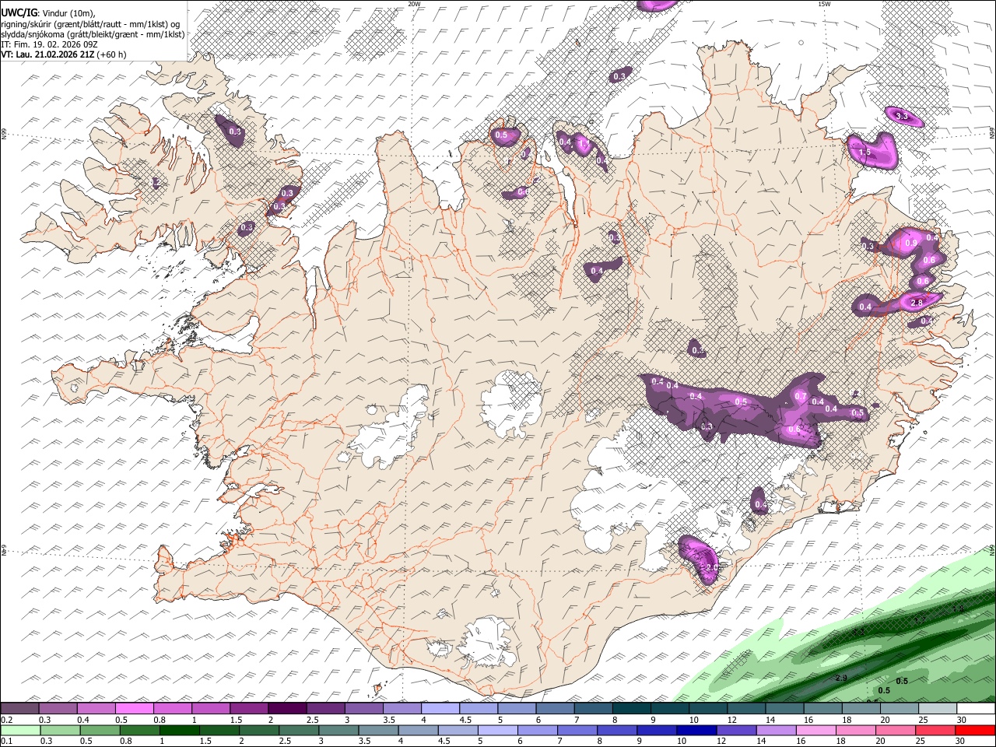Click the 'slydda/snjókoma' legend description line
The height and width of the screenshot is (747, 996).
(93, 34)
